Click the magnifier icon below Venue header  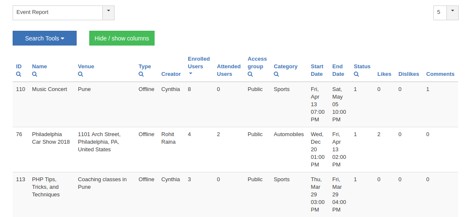click(x=80, y=74)
